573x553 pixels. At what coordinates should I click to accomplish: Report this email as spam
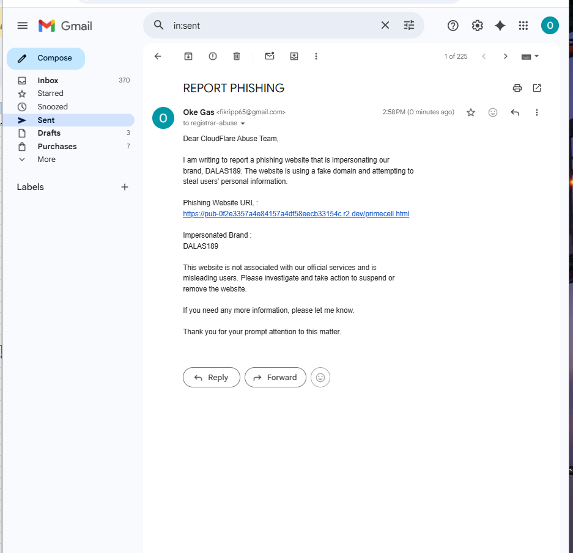213,56
